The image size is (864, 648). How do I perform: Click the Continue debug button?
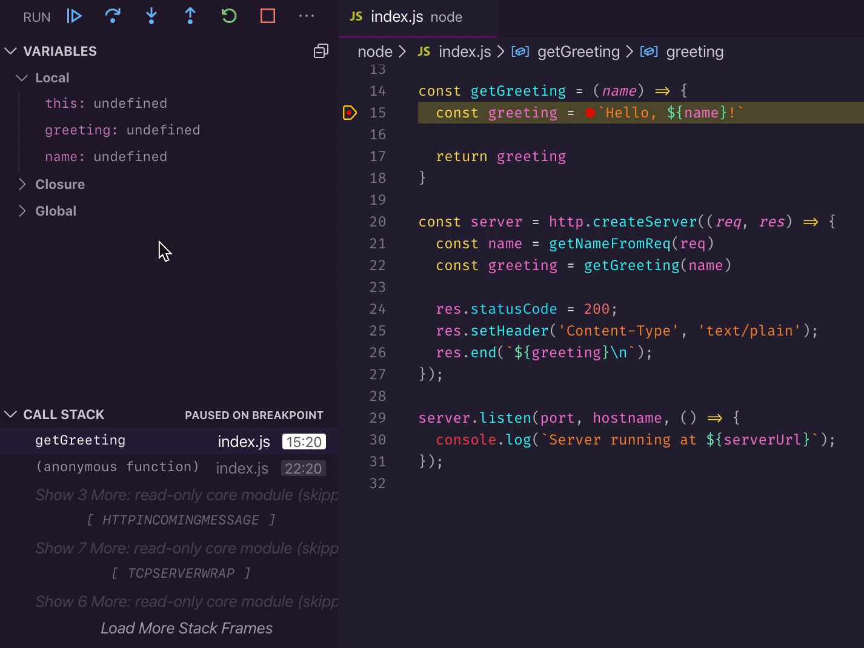point(74,16)
